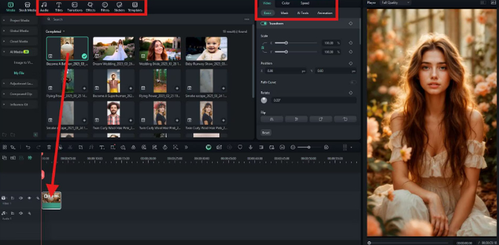Open the Filters library tab
The height and width of the screenshot is (245, 499).
point(105,7)
